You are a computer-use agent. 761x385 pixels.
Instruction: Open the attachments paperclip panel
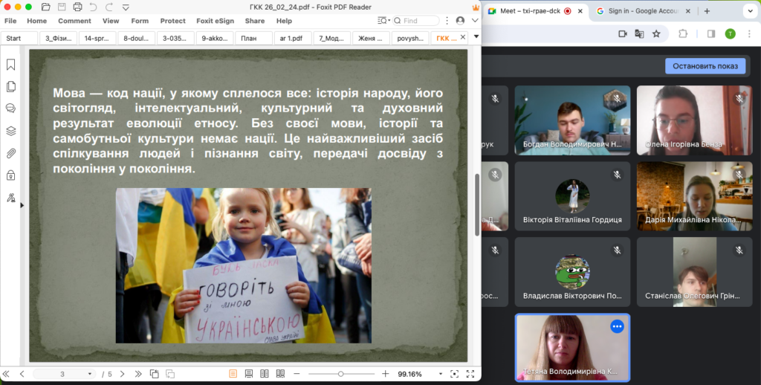tap(11, 153)
